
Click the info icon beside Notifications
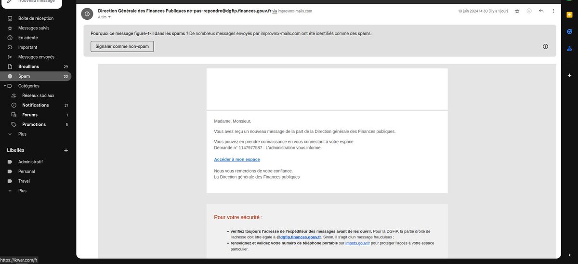click(x=13, y=105)
